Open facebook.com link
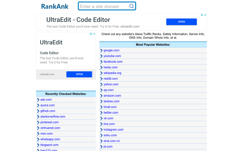The image size is (243, 151). click(113, 62)
